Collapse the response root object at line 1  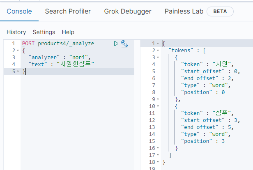(x=159, y=44)
